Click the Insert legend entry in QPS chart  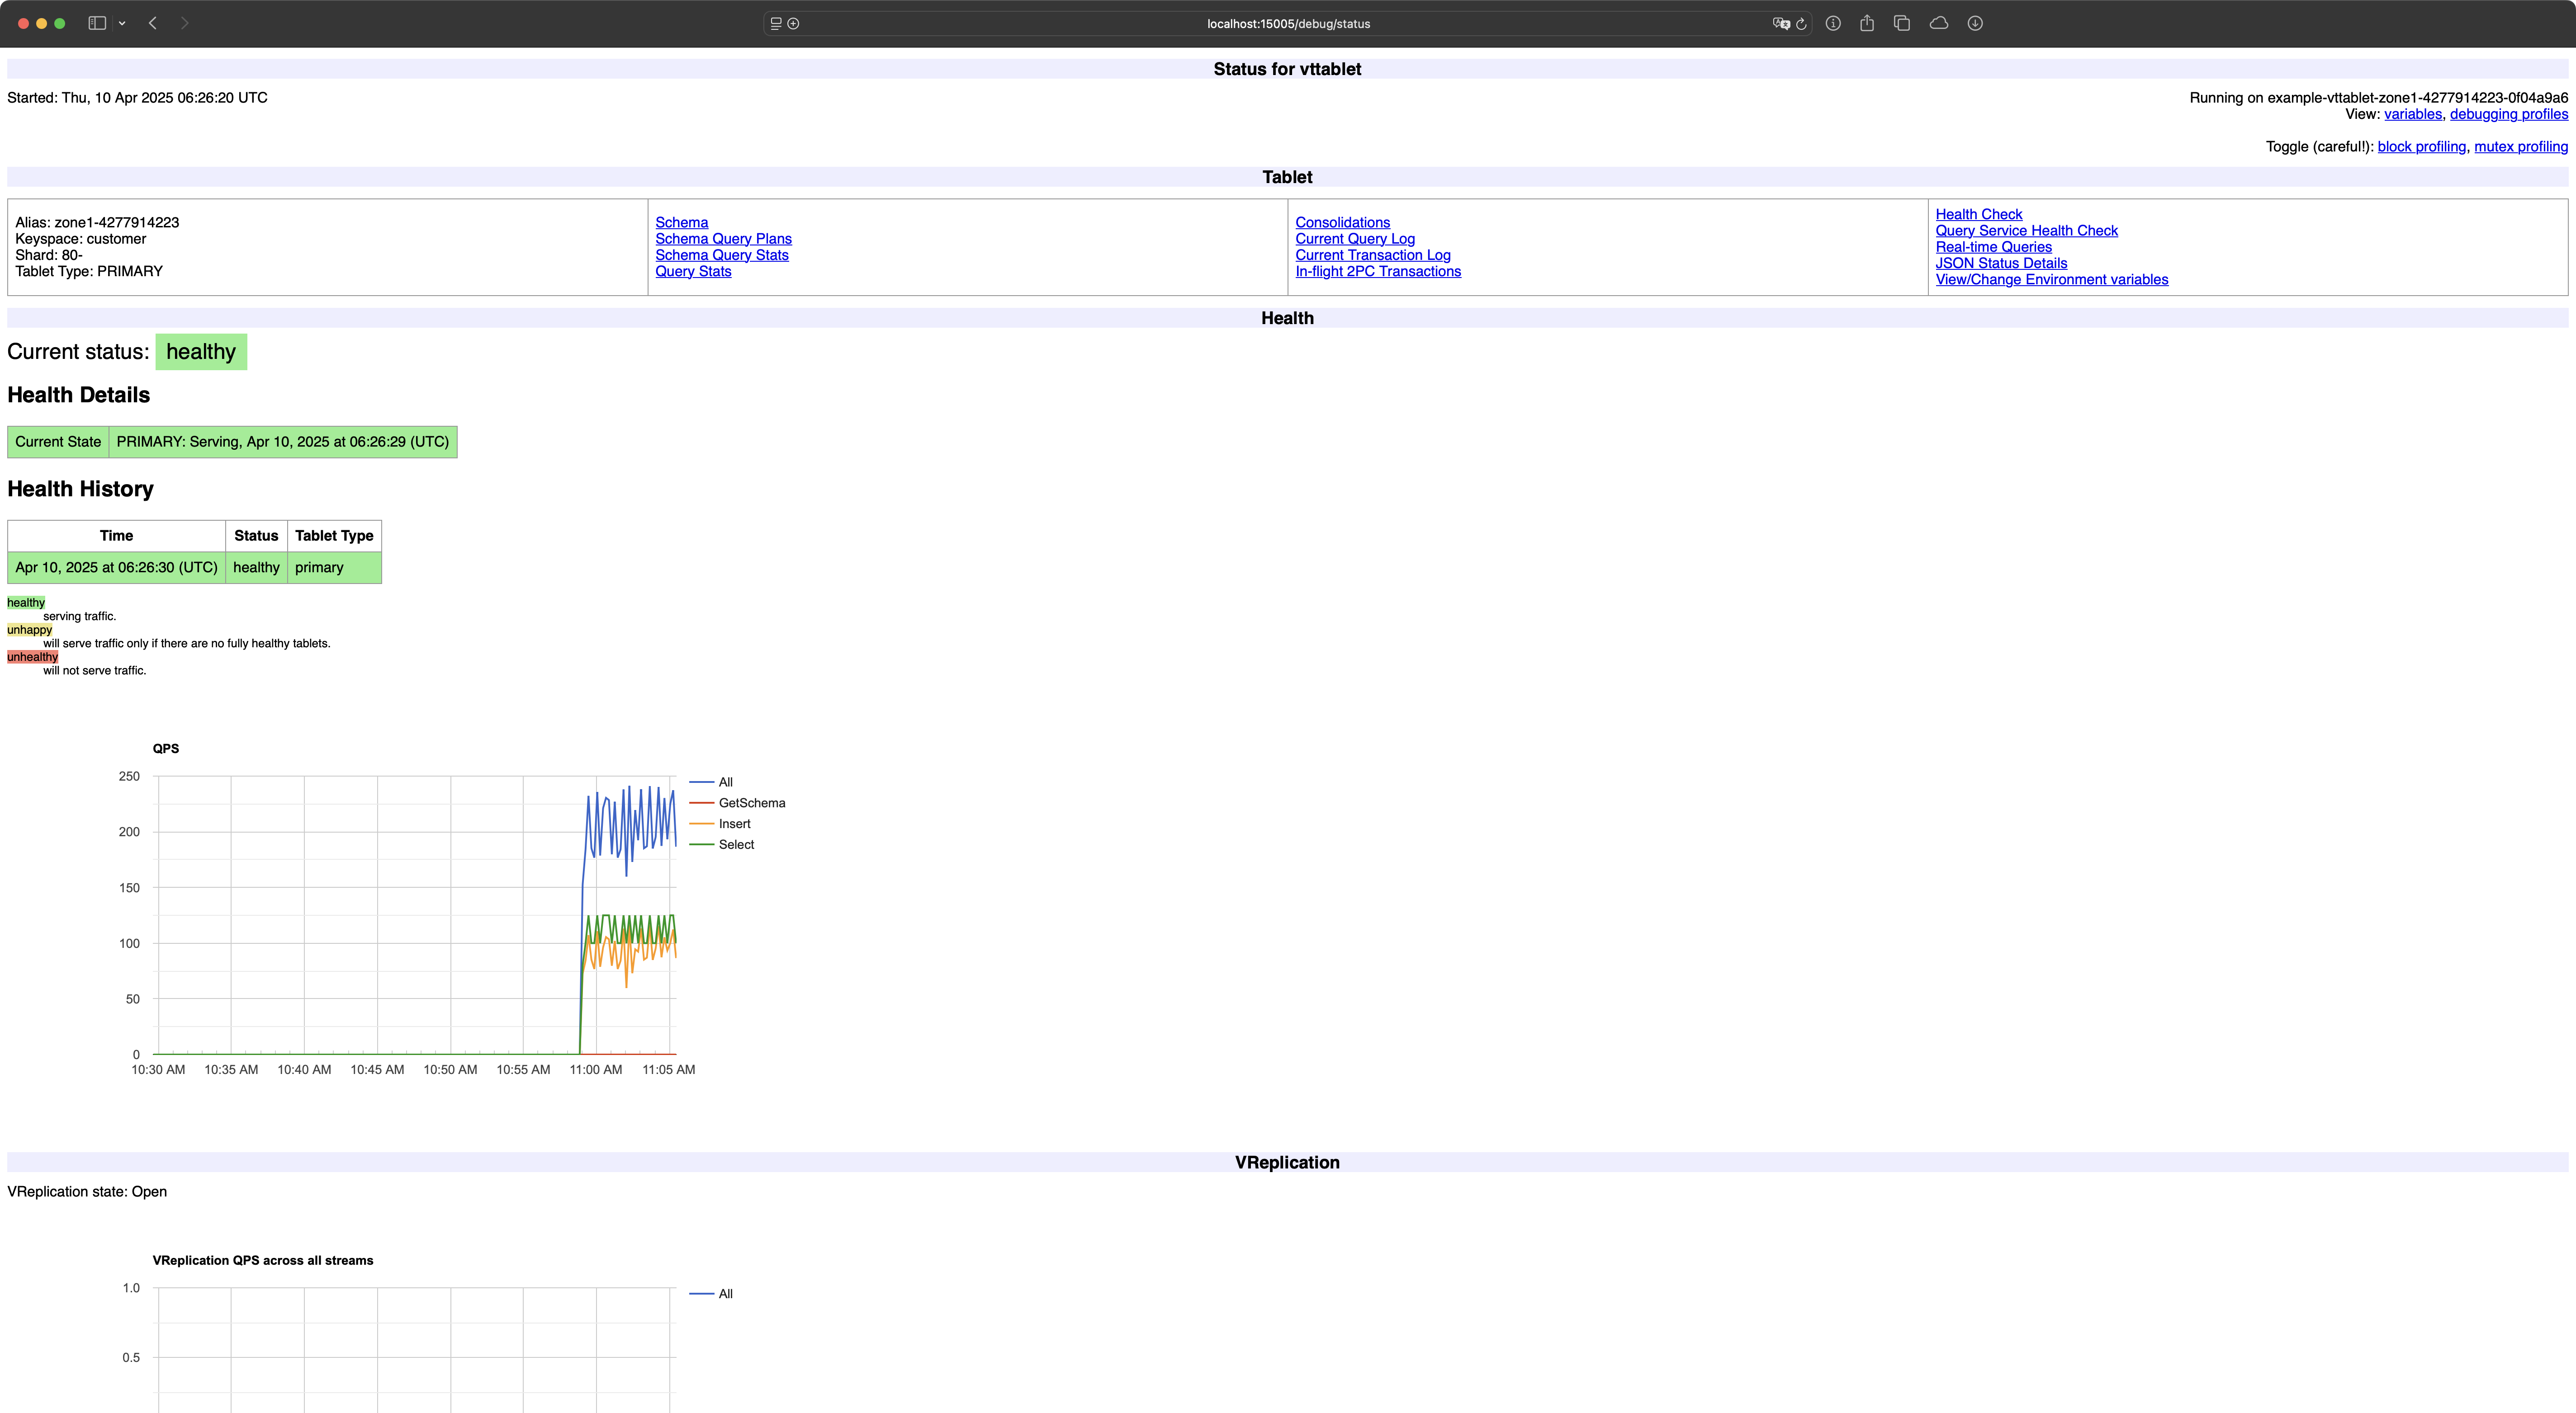click(x=734, y=824)
